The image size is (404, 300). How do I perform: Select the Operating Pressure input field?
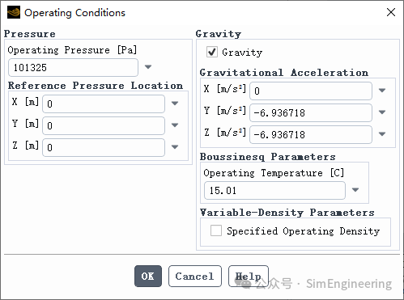pyautogui.click(x=73, y=67)
